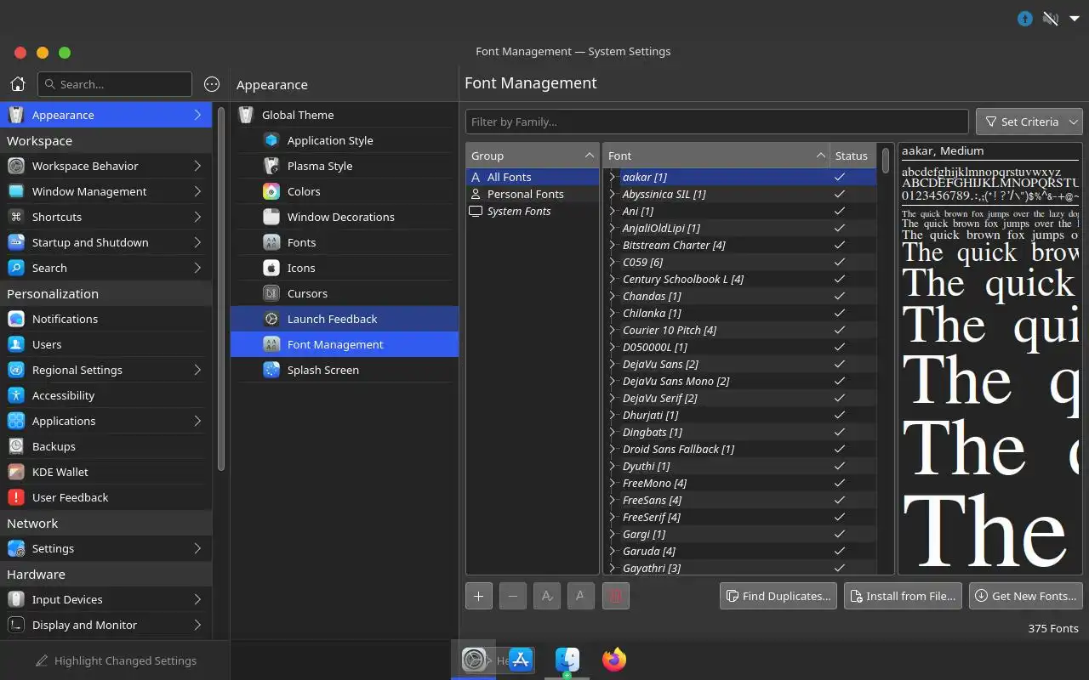The width and height of the screenshot is (1089, 680).
Task: Click the Plasma Style icon
Action: coord(271,166)
